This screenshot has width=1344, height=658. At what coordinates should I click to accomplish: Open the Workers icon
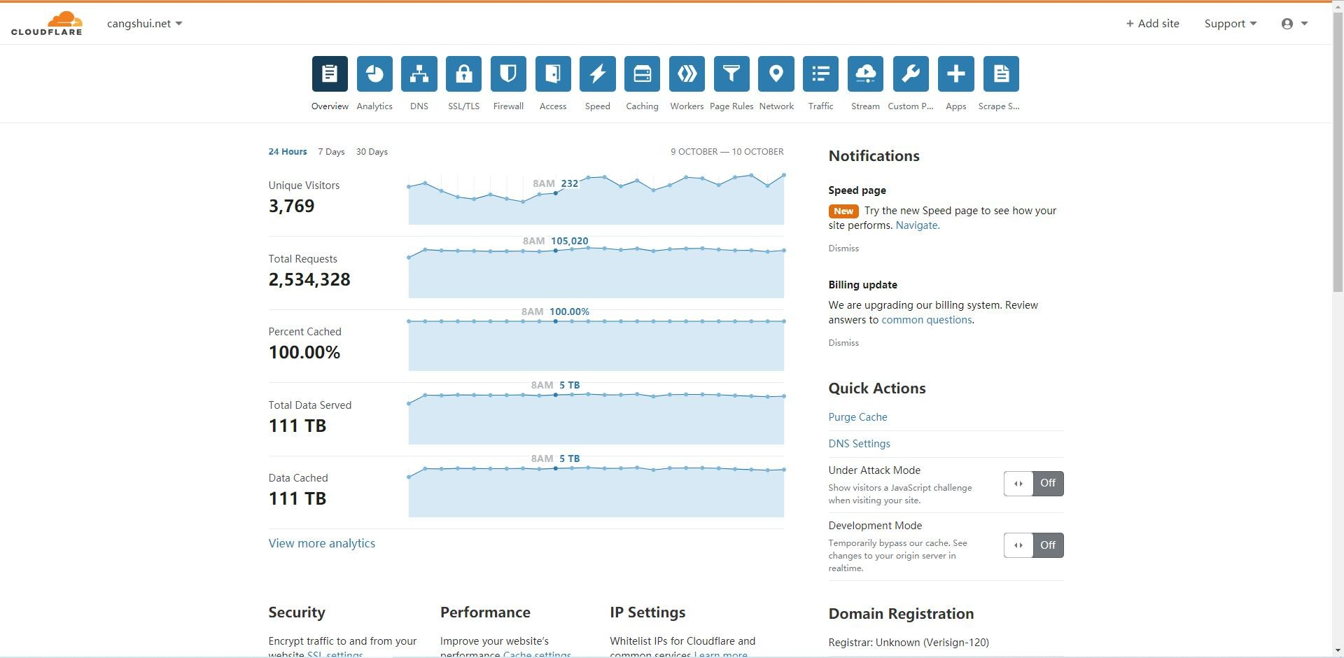[687, 73]
